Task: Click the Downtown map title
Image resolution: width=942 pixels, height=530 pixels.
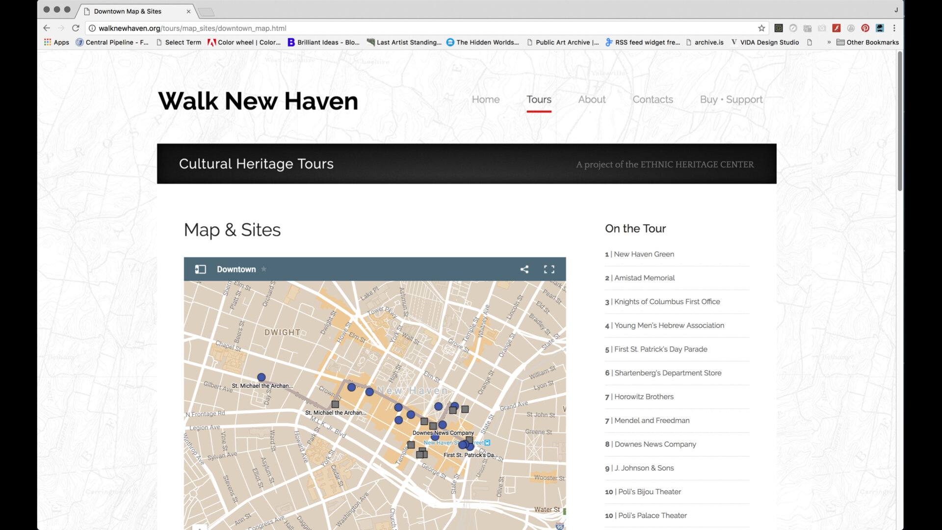Action: [236, 269]
